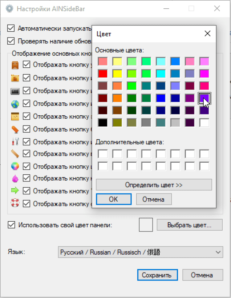
Task: Click the orange marker pen icon
Action: pyautogui.click(x=15, y=129)
